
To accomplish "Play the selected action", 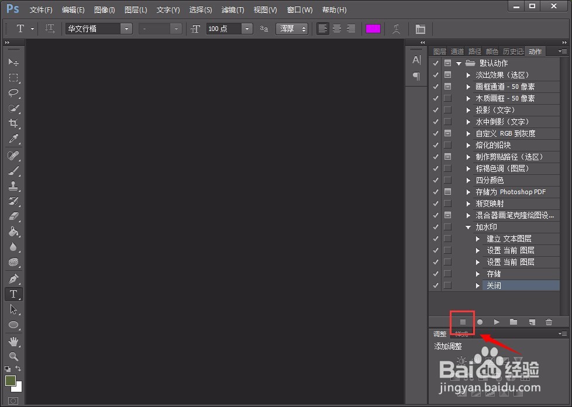I will pyautogui.click(x=497, y=322).
